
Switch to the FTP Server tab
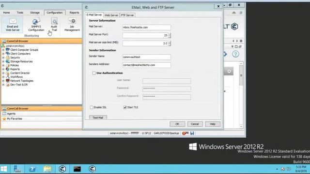pos(127,15)
